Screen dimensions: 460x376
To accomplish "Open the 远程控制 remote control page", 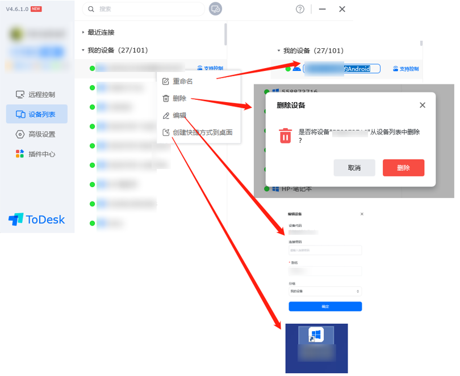I will (x=37, y=95).
